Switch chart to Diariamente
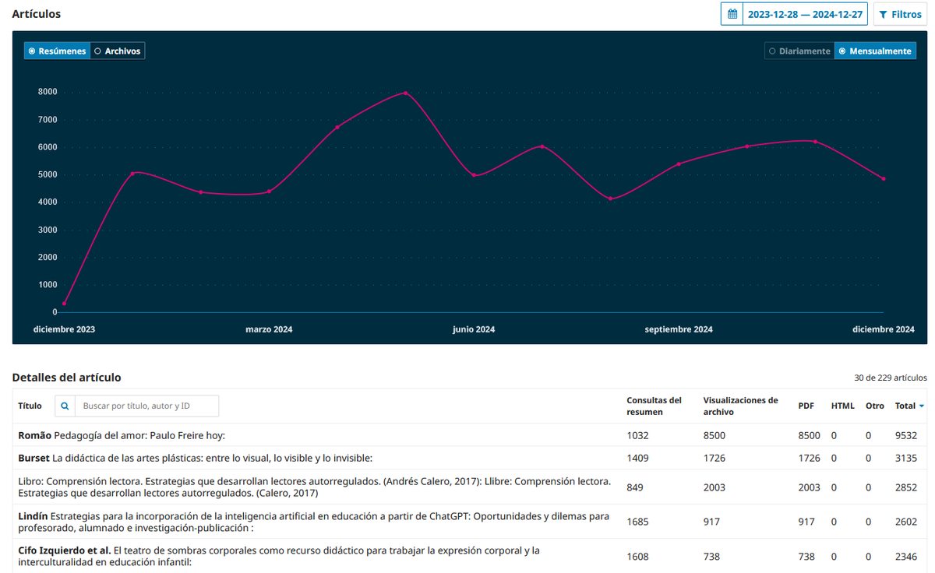This screenshot has height=573, width=935. [799, 51]
